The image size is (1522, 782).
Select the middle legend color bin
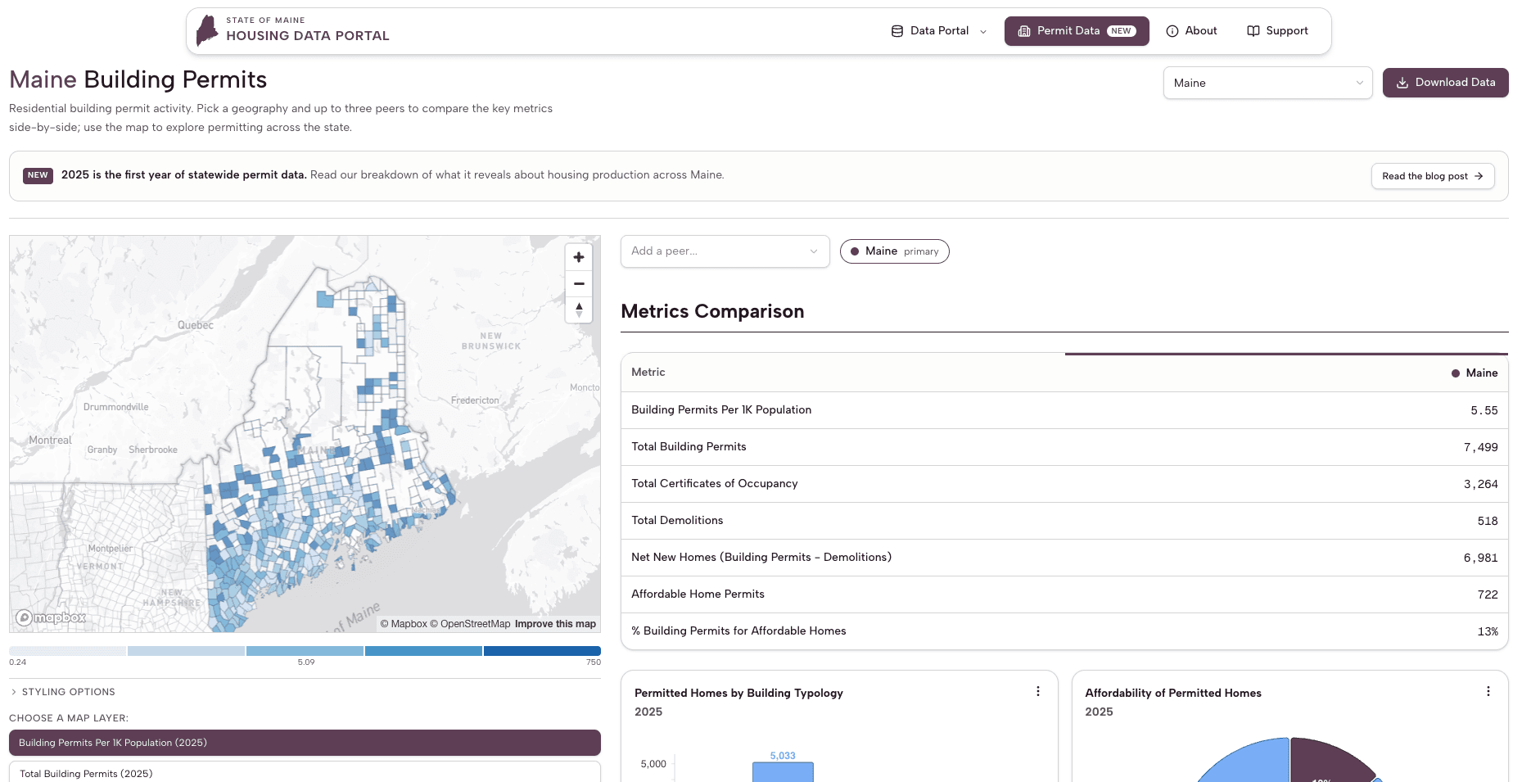[305, 651]
